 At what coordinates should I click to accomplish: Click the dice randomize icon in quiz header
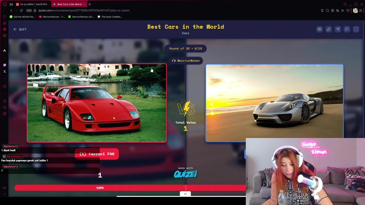pos(328,29)
